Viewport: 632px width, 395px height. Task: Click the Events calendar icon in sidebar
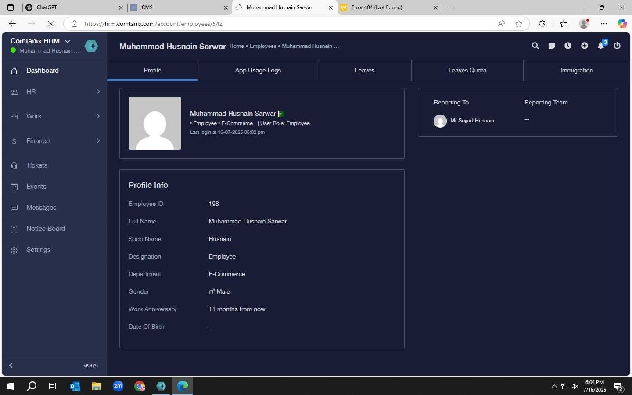point(14,187)
